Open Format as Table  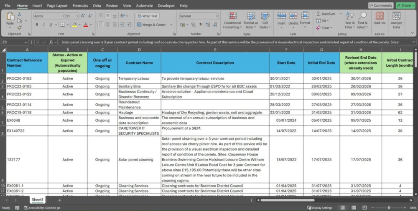[250, 21]
